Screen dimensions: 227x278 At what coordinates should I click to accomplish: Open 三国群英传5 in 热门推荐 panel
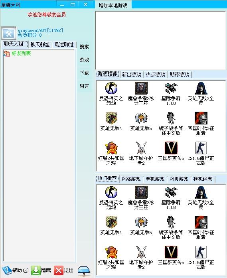pos(171,255)
